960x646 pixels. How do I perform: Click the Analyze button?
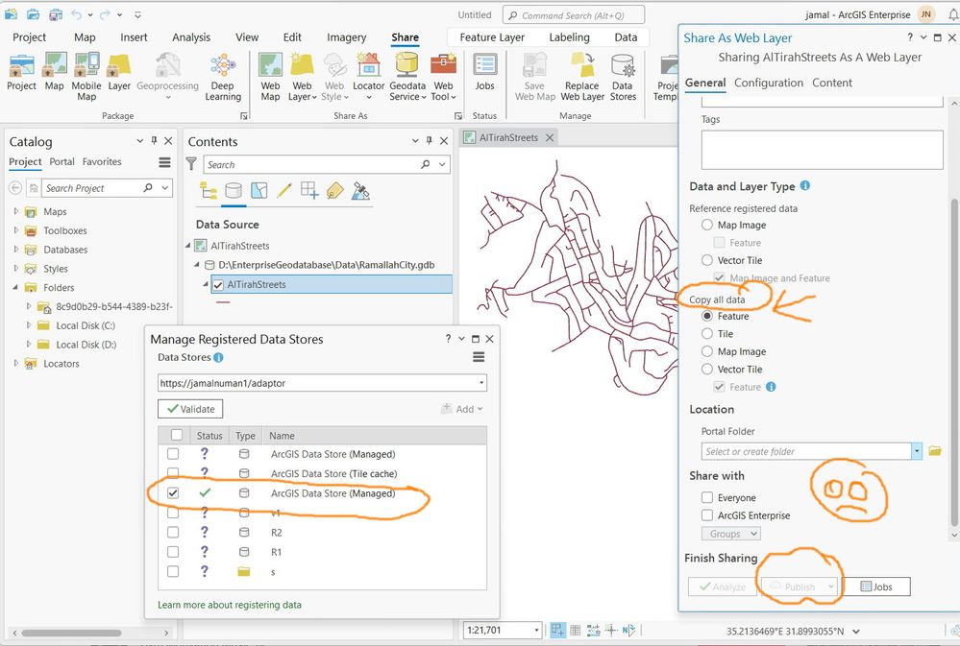(723, 586)
